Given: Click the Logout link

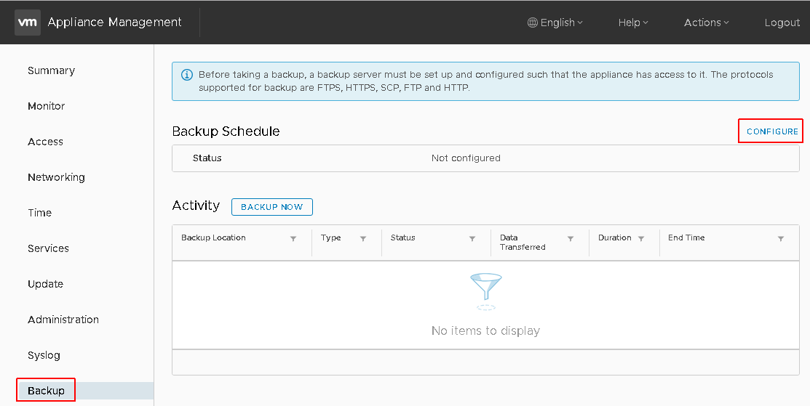Looking at the screenshot, I should (782, 23).
